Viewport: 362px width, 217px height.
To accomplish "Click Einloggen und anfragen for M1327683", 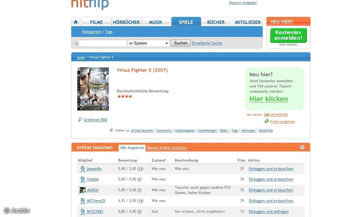I will point(268,212).
